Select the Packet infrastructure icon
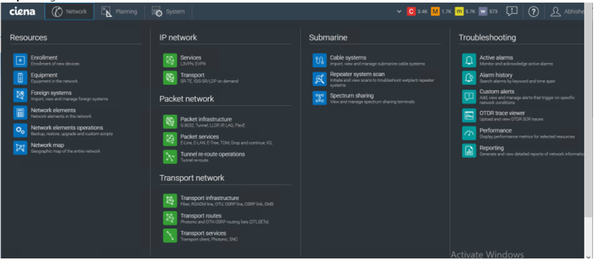The height and width of the screenshot is (260, 594). [x=170, y=121]
